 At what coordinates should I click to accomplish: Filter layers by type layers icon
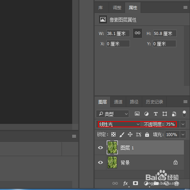[x=156, y=114]
